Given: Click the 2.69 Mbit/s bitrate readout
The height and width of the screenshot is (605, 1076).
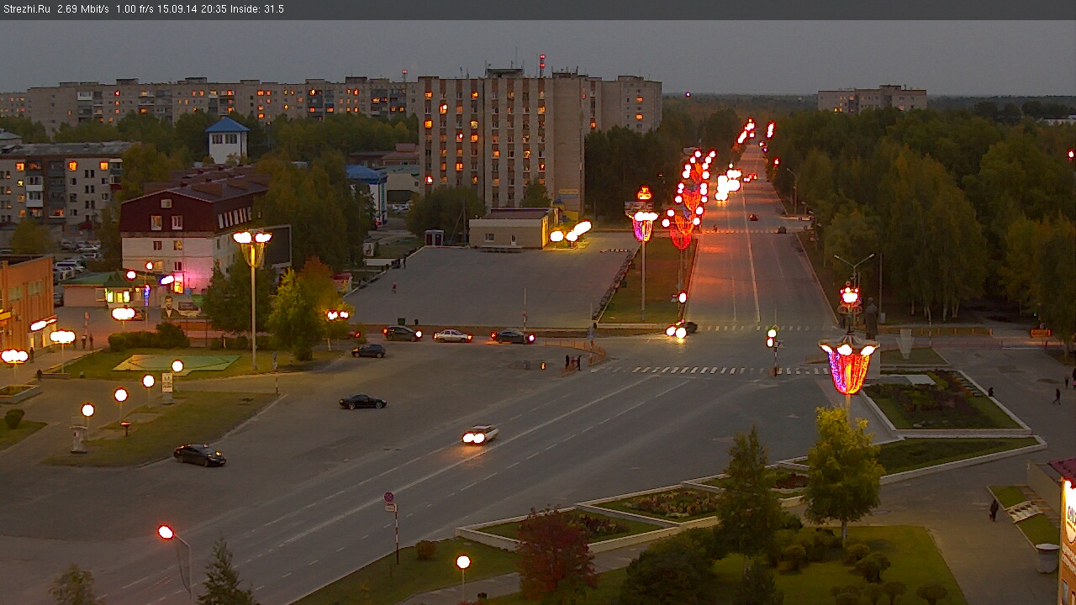Looking at the screenshot, I should click(x=83, y=9).
